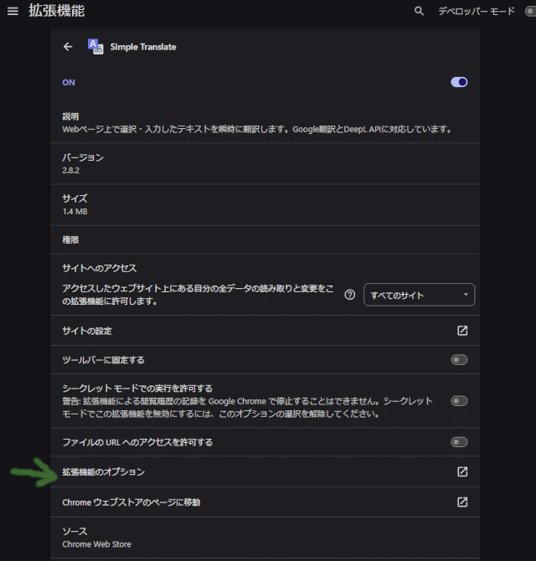Open Chrome ウェブストア page launch icon
Viewport: 536px width, 561px height.
tap(462, 502)
